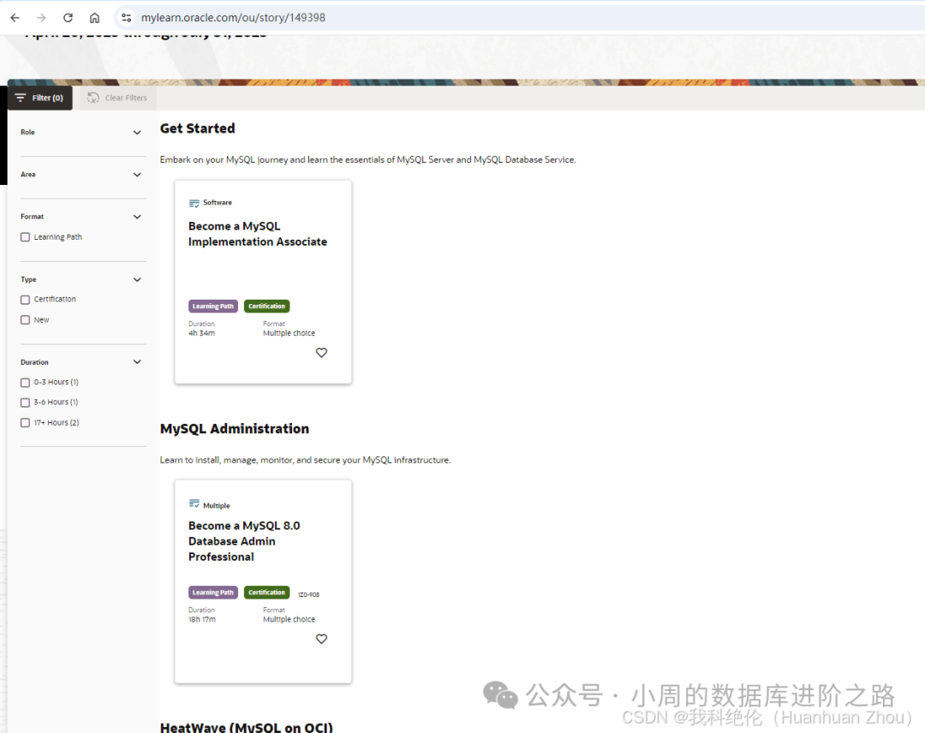
Task: Check the 17+ Hours duration checkbox
Action: [x=26, y=423]
